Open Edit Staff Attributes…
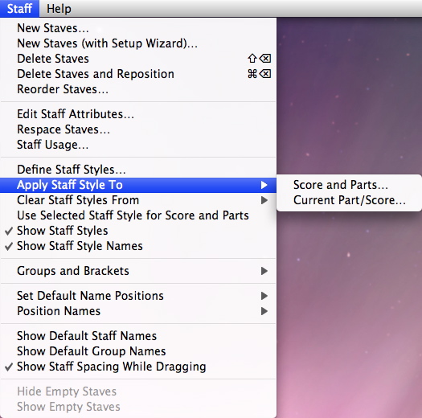This screenshot has width=422, height=418. [138, 114]
